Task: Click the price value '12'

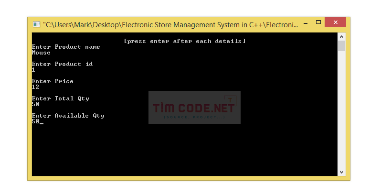Action: click(35, 87)
